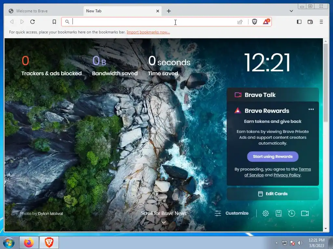Open Brave Rewards triangle icon in address bar
This screenshot has height=249, width=333.
[266, 22]
